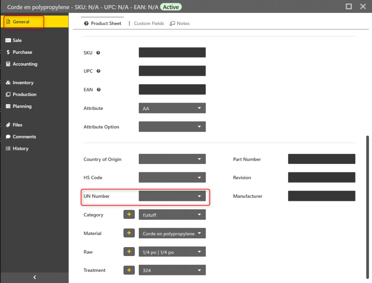Expand the Country of Origin dropdown

[x=172, y=159]
